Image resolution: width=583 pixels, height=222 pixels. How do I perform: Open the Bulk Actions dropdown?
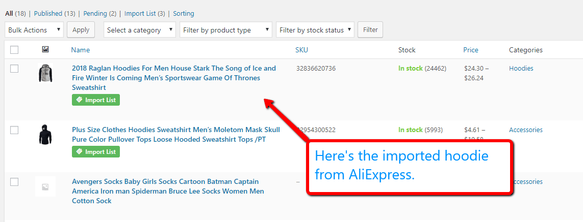click(35, 30)
